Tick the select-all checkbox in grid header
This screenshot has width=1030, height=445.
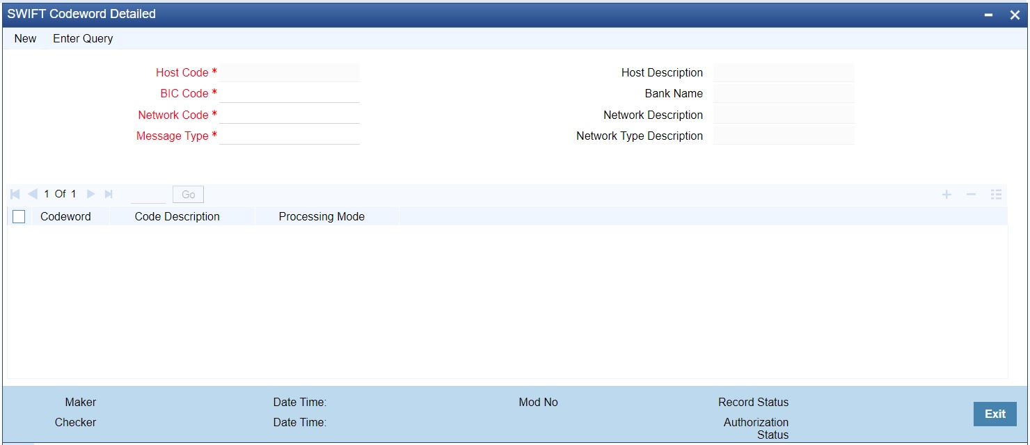[x=19, y=217]
